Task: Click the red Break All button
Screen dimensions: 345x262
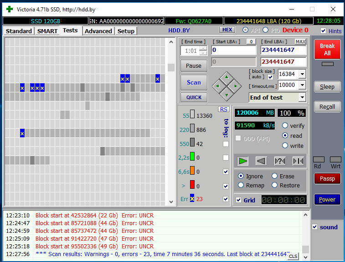Action: [x=327, y=50]
